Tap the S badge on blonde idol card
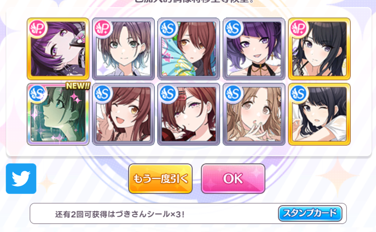 coord(233,94)
